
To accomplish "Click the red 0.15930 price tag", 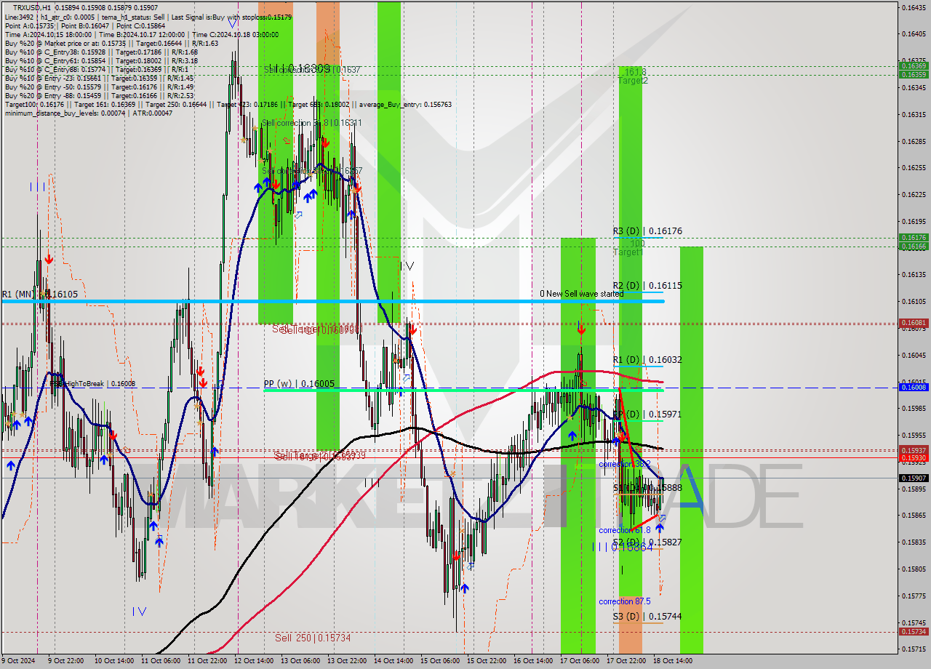I will (x=914, y=457).
